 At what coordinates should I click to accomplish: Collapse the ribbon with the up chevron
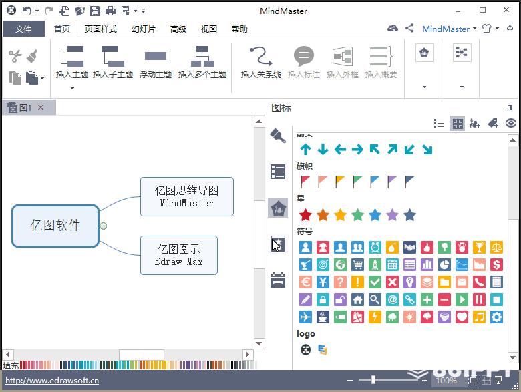tap(510, 28)
